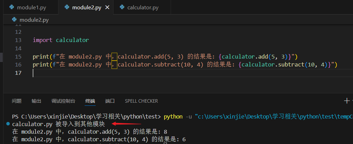Click the Python file icon in the breadcrumb
Image resolution: width=353 pixels, height=144 pixels.
click(x=14, y=20)
